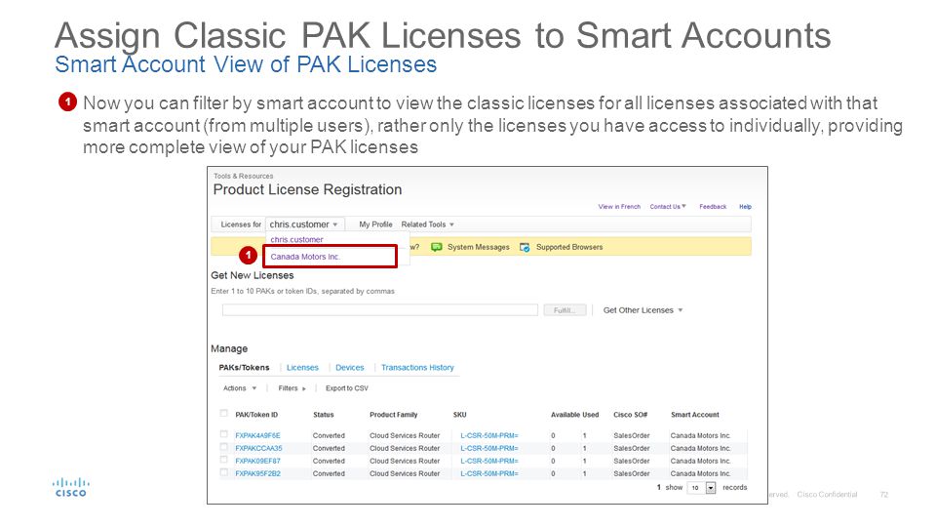The width and height of the screenshot is (936, 527).
Task: Switch to the PAKs/Tokens tab
Action: pos(244,368)
